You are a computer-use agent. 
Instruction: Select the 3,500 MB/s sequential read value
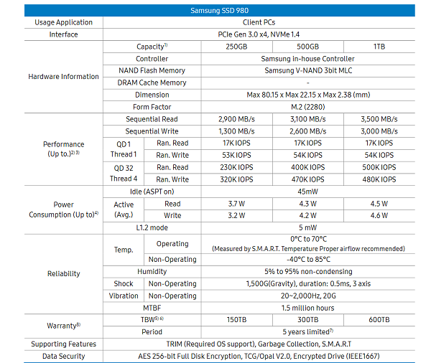[379, 119]
